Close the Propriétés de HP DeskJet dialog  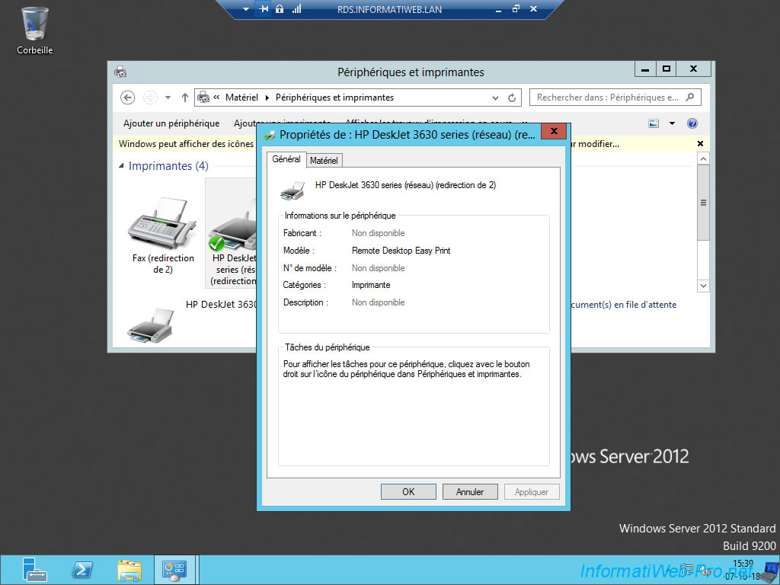pos(554,131)
